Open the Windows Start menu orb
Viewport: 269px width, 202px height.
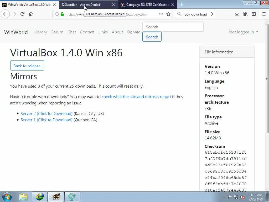point(7,197)
